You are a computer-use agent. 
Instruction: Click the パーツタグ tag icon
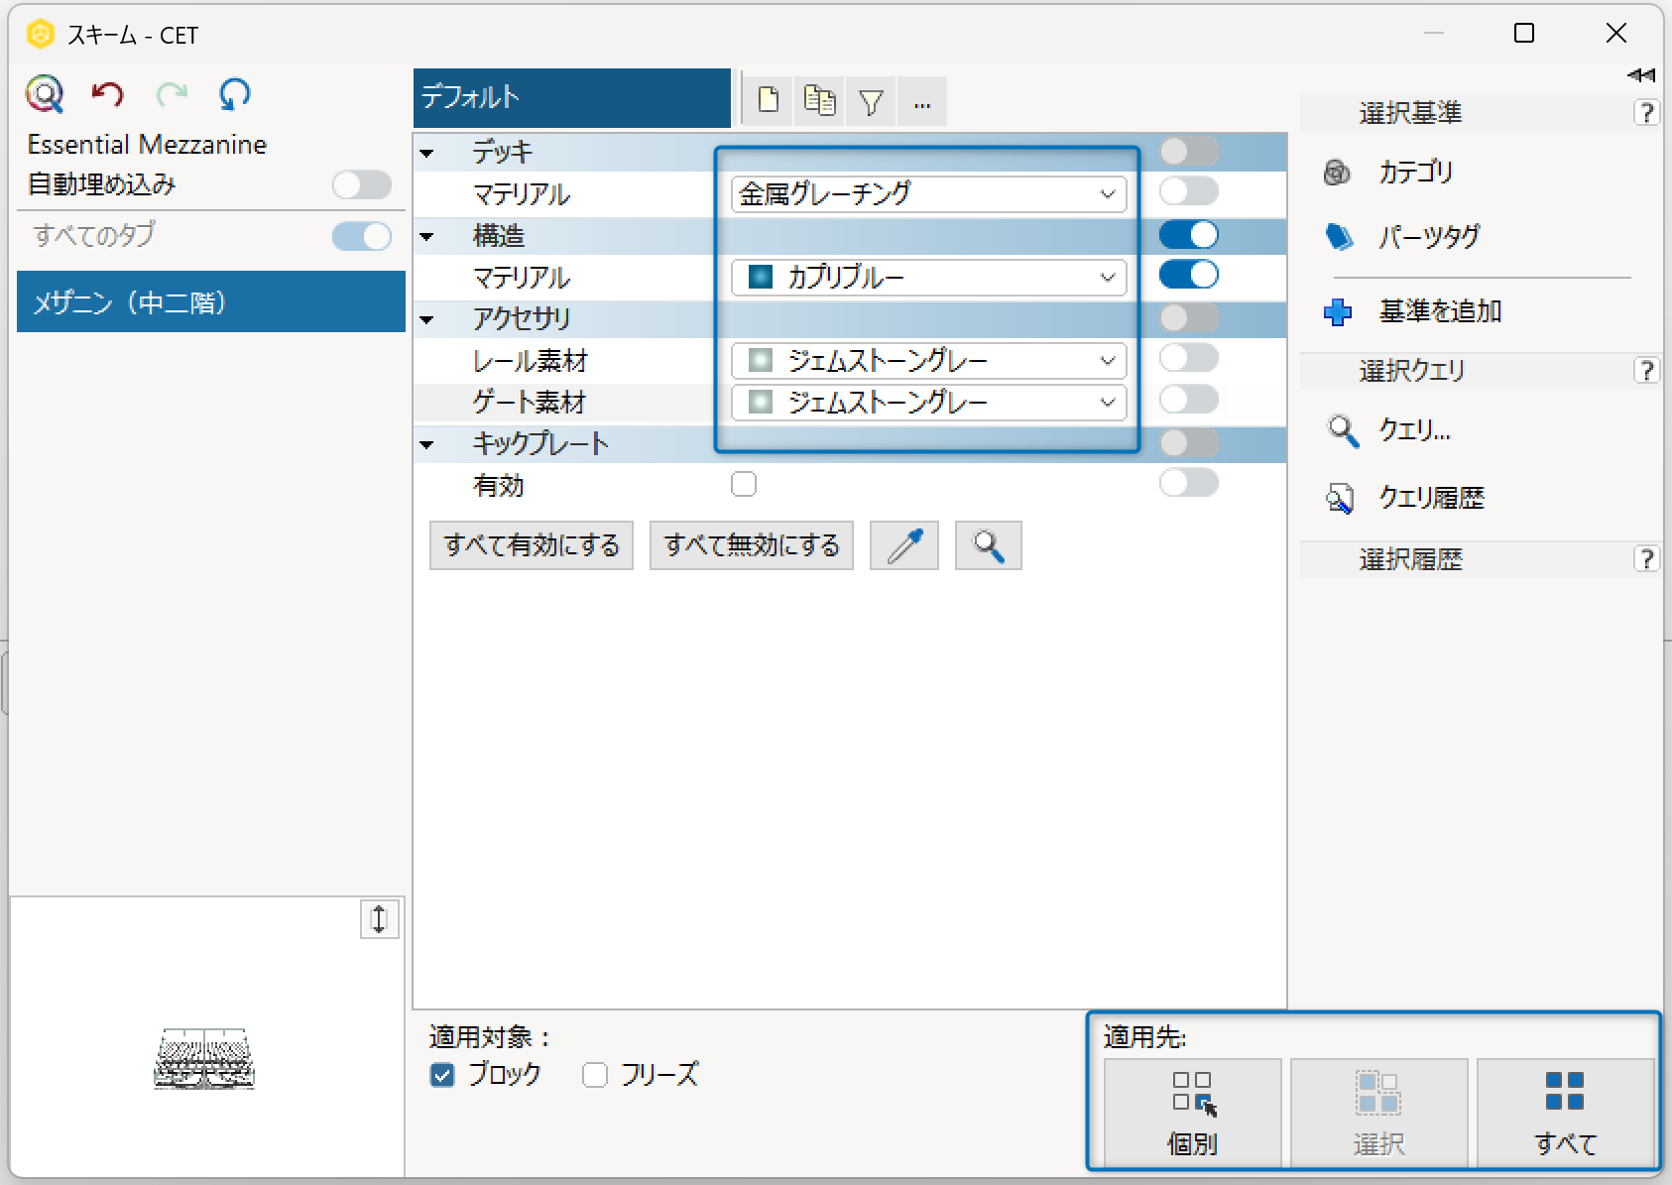pyautogui.click(x=1339, y=237)
